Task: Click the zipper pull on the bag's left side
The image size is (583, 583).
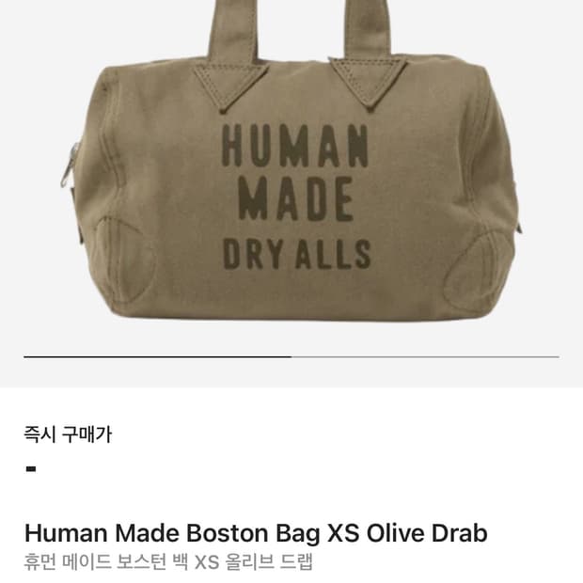Action: click(70, 165)
